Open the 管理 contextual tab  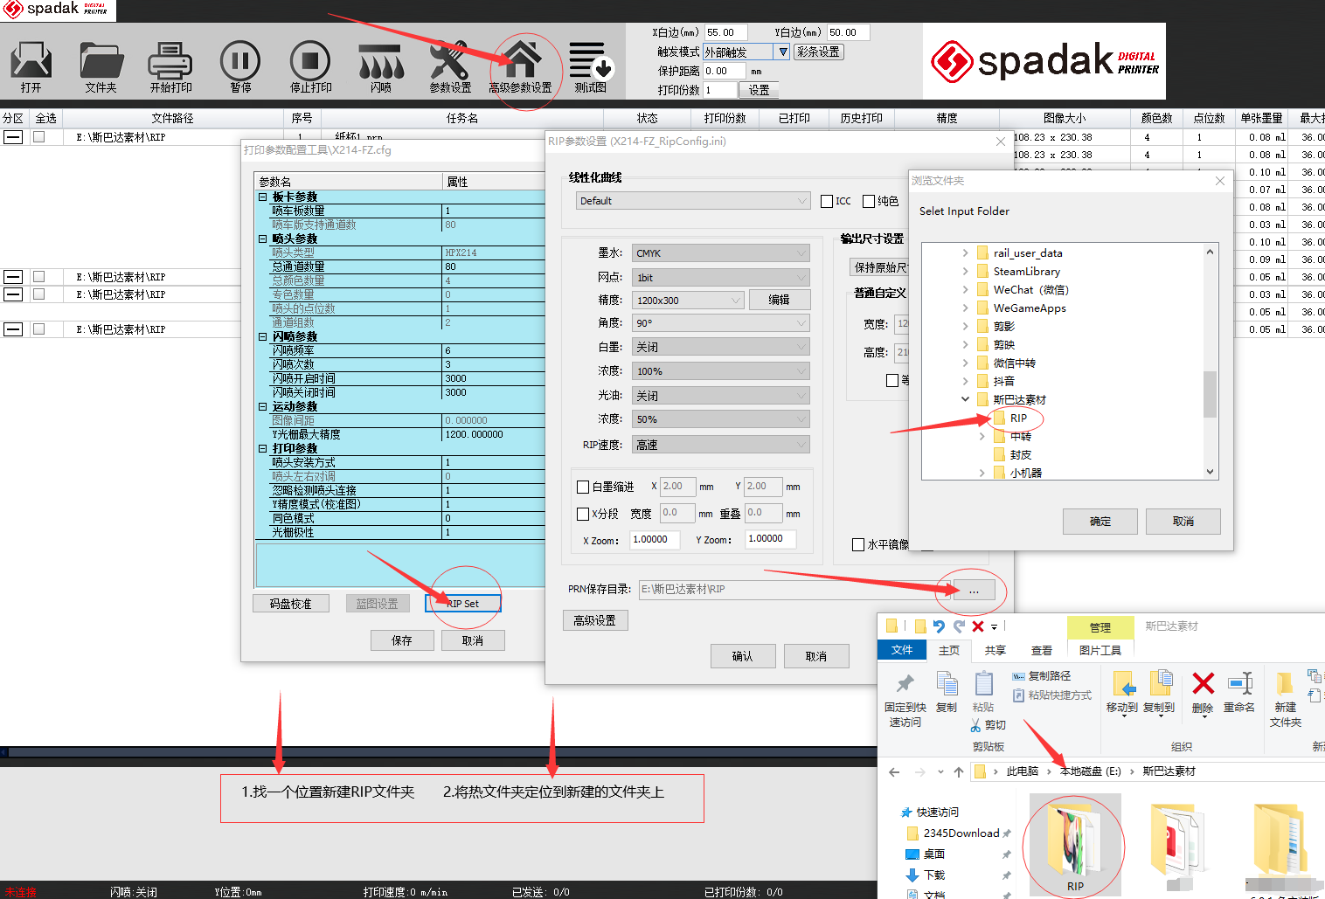pyautogui.click(x=1100, y=627)
